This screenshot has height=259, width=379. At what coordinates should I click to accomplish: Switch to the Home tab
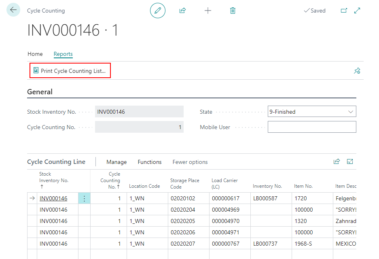(x=35, y=54)
